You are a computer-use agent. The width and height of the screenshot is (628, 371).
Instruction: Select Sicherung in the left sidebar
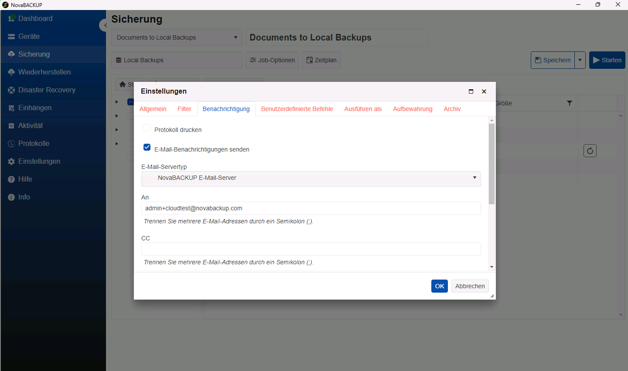53,54
